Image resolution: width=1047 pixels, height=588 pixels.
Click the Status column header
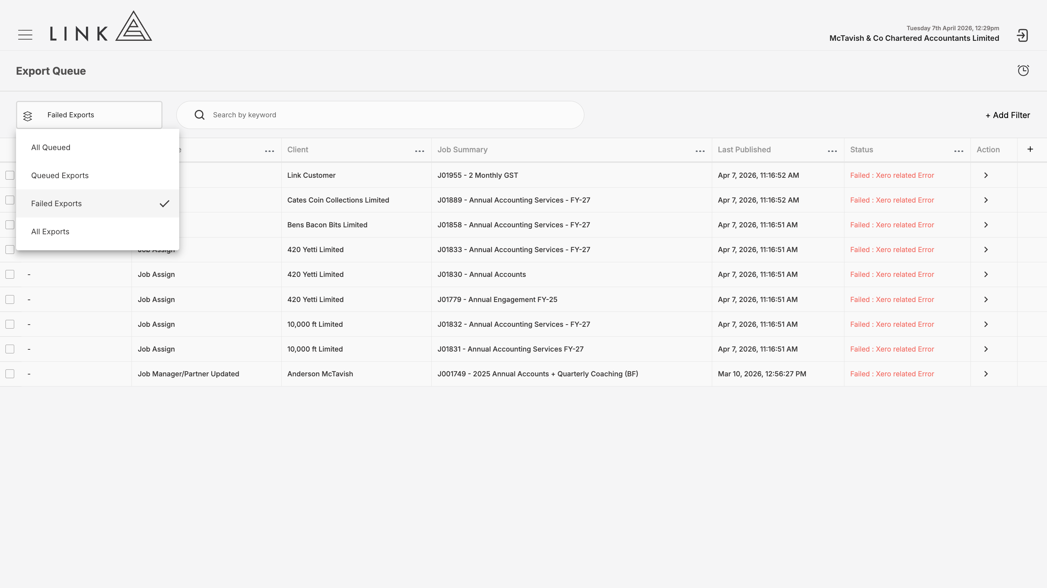click(x=862, y=149)
